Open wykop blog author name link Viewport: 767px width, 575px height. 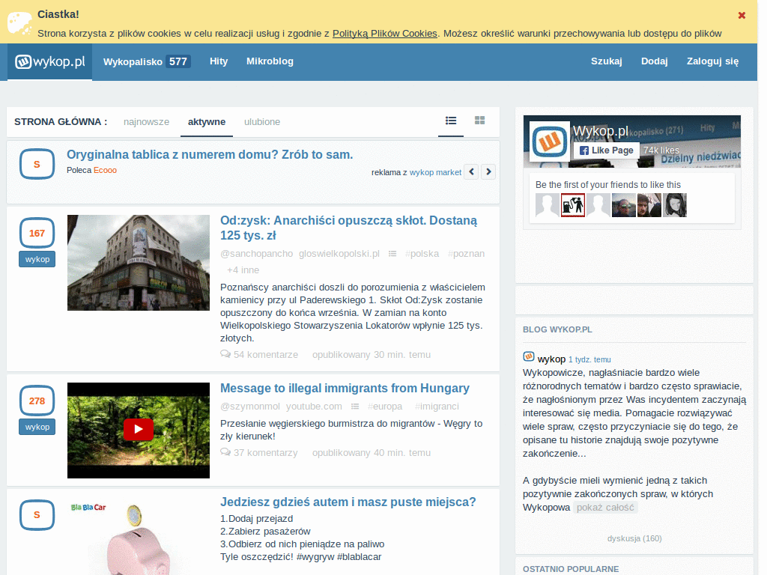[x=551, y=359]
